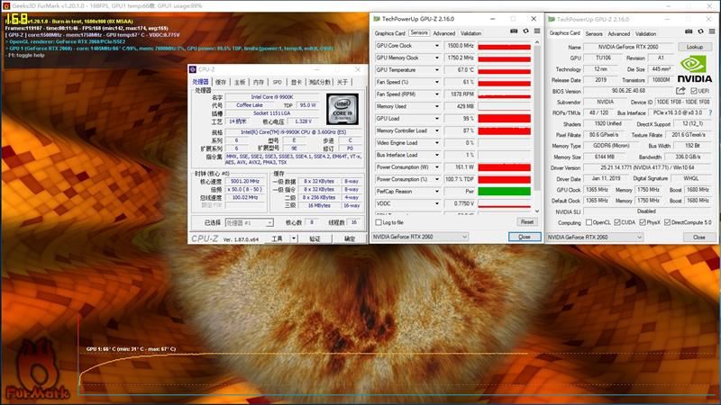This screenshot has width=721, height=405.
Task: Click the CPU-Z title bar app icon
Action: point(193,69)
